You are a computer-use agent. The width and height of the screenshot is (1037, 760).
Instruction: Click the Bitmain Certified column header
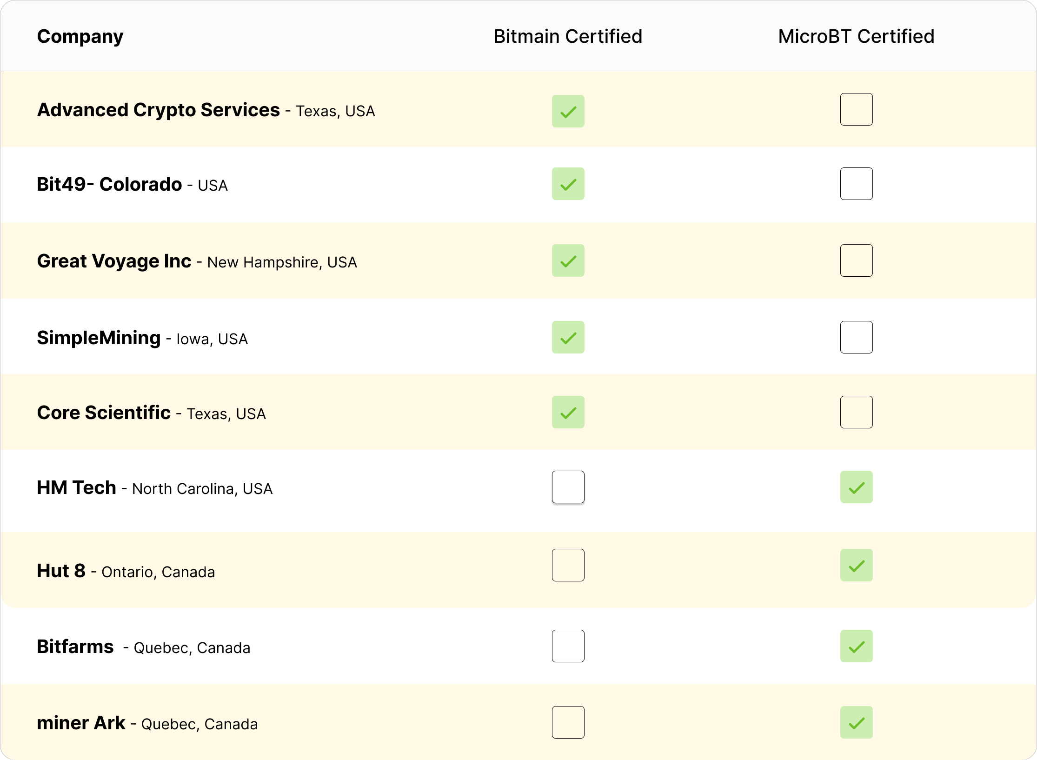568,36
